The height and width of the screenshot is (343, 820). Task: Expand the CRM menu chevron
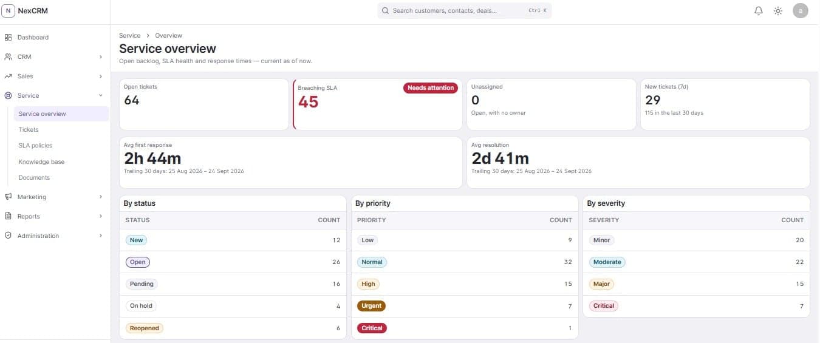coord(101,56)
